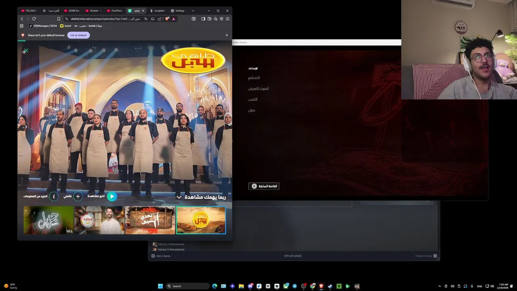The image size is (517, 291).
Task: Reload the Shahid page
Action: pyautogui.click(x=34, y=19)
